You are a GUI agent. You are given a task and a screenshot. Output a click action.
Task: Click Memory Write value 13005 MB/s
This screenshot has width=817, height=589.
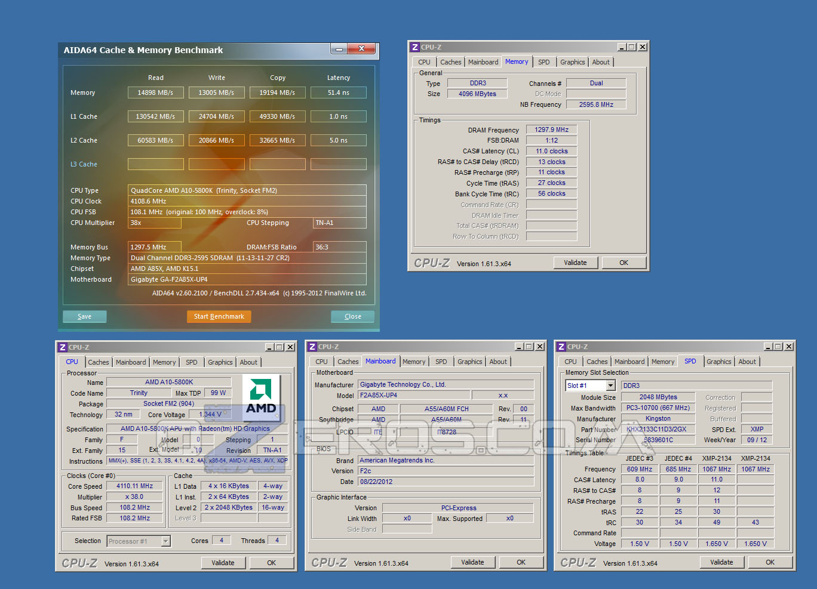tap(217, 92)
